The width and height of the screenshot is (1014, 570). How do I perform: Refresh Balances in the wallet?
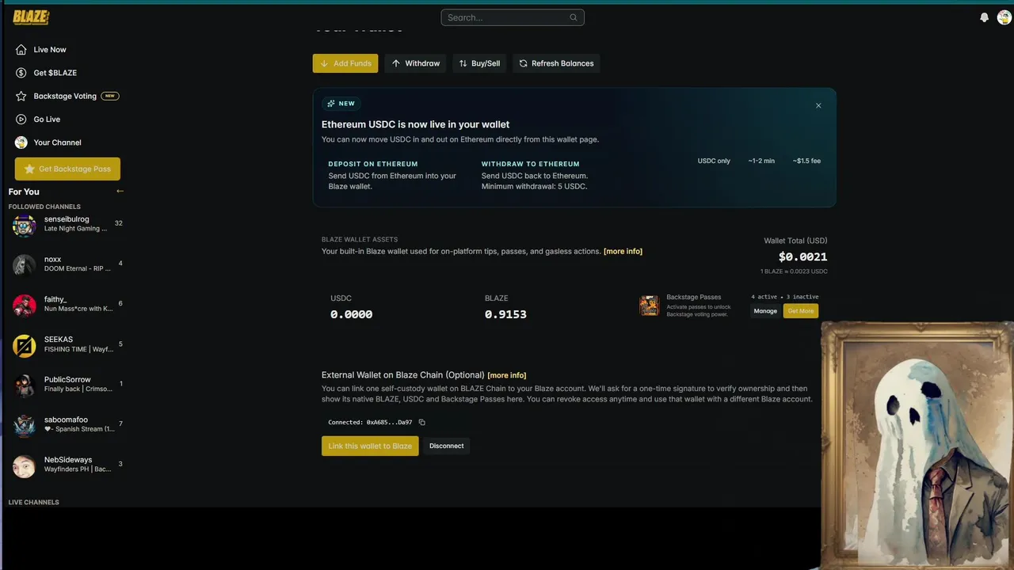(x=556, y=63)
